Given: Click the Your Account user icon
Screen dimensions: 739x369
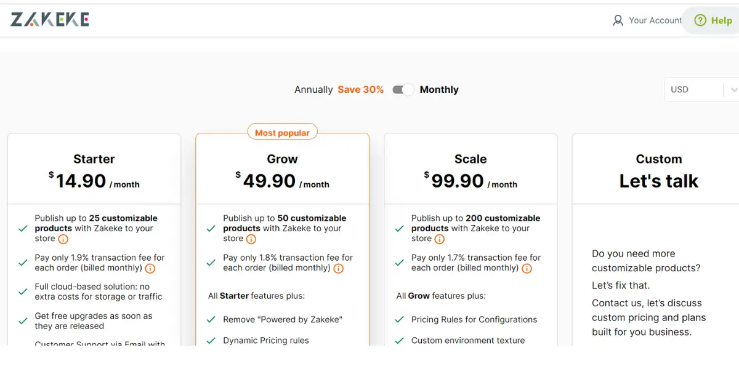Looking at the screenshot, I should tap(618, 20).
